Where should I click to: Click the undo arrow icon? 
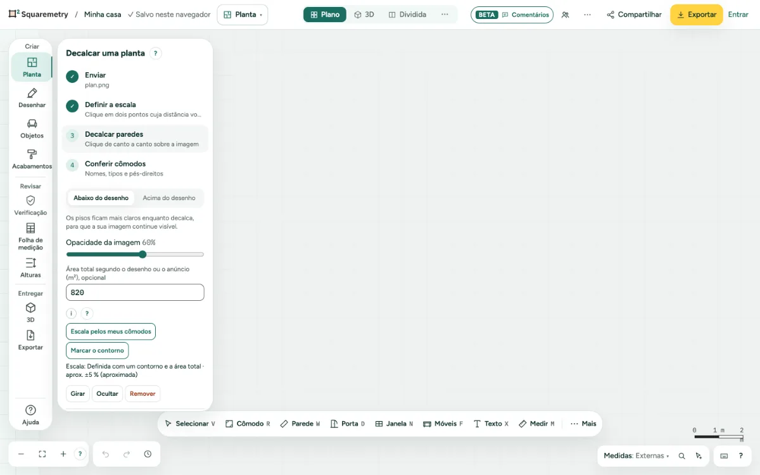pos(106,454)
